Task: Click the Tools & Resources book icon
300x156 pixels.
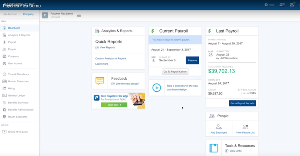Action: click(x=213, y=148)
